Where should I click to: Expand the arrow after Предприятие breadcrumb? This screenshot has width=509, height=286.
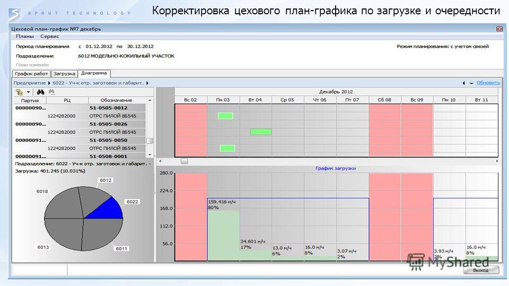49,83
